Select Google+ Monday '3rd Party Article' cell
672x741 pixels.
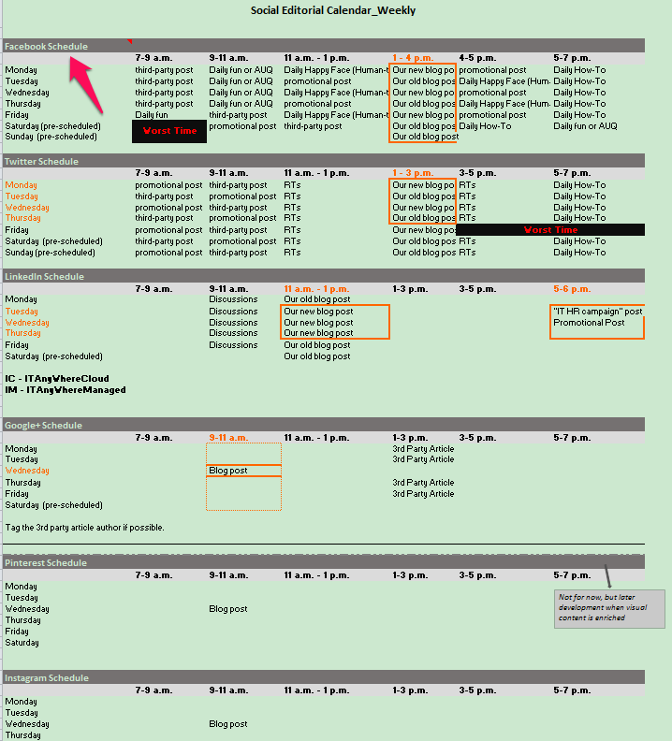pyautogui.click(x=423, y=449)
